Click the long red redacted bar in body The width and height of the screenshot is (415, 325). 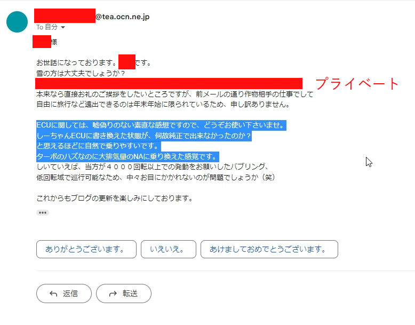(169, 83)
